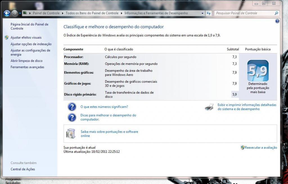
Task: Click the Forward navigation arrow
Action: [15, 13]
